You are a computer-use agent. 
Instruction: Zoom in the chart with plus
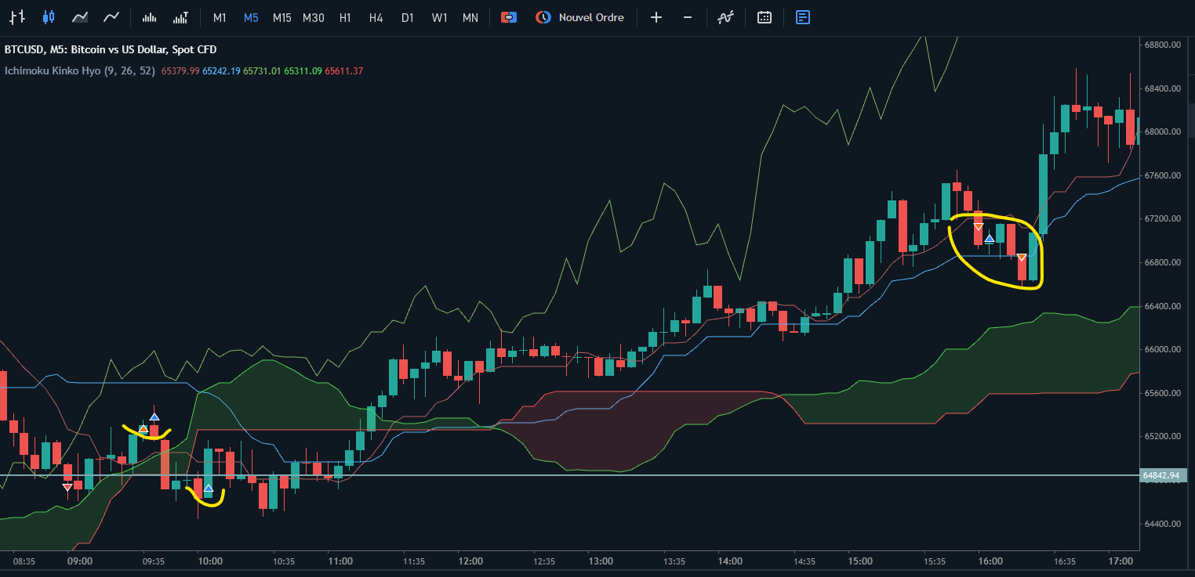(x=656, y=16)
